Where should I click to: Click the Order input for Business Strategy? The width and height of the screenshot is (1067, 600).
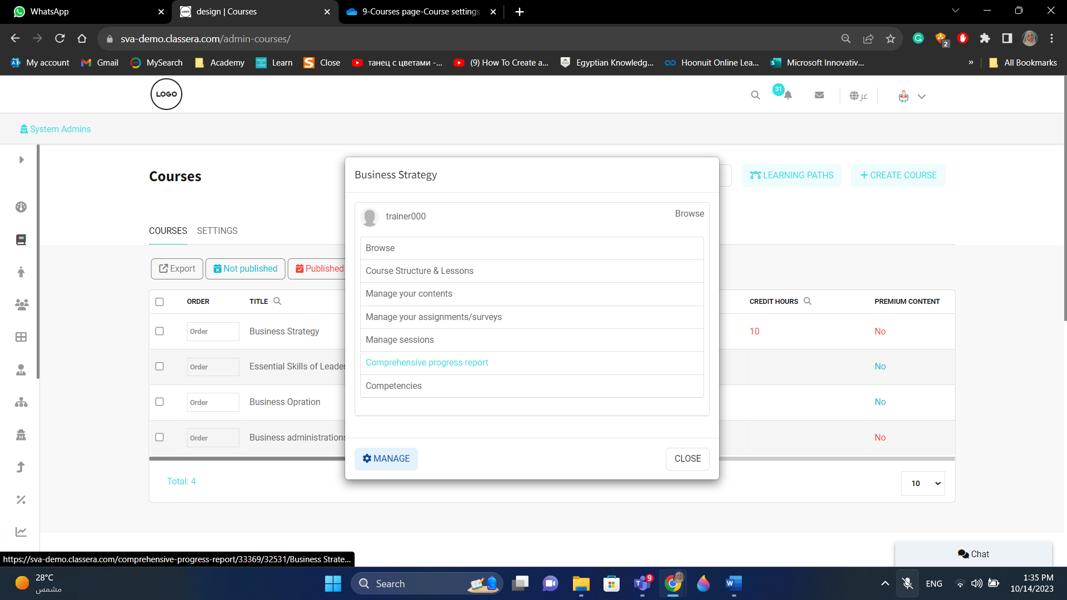(x=213, y=331)
